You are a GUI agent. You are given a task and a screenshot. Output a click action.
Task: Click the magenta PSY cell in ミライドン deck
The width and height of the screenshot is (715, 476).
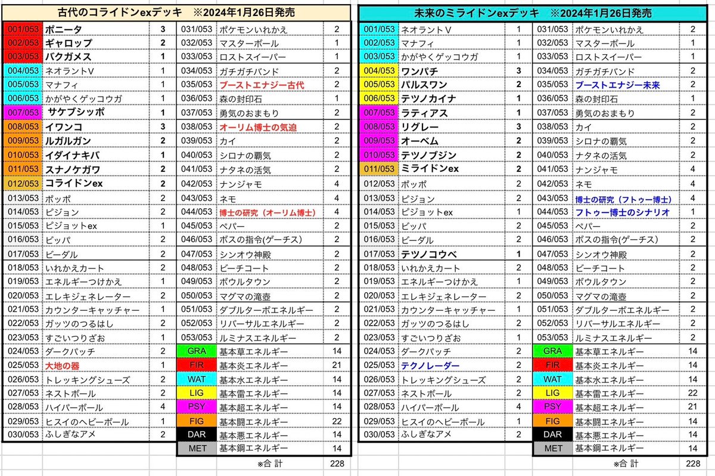pyautogui.click(x=552, y=407)
